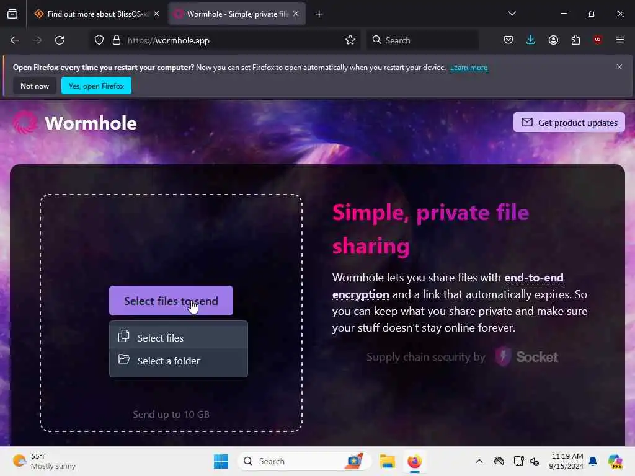Click the Wormhole logo
635x476 pixels.
pos(74,123)
